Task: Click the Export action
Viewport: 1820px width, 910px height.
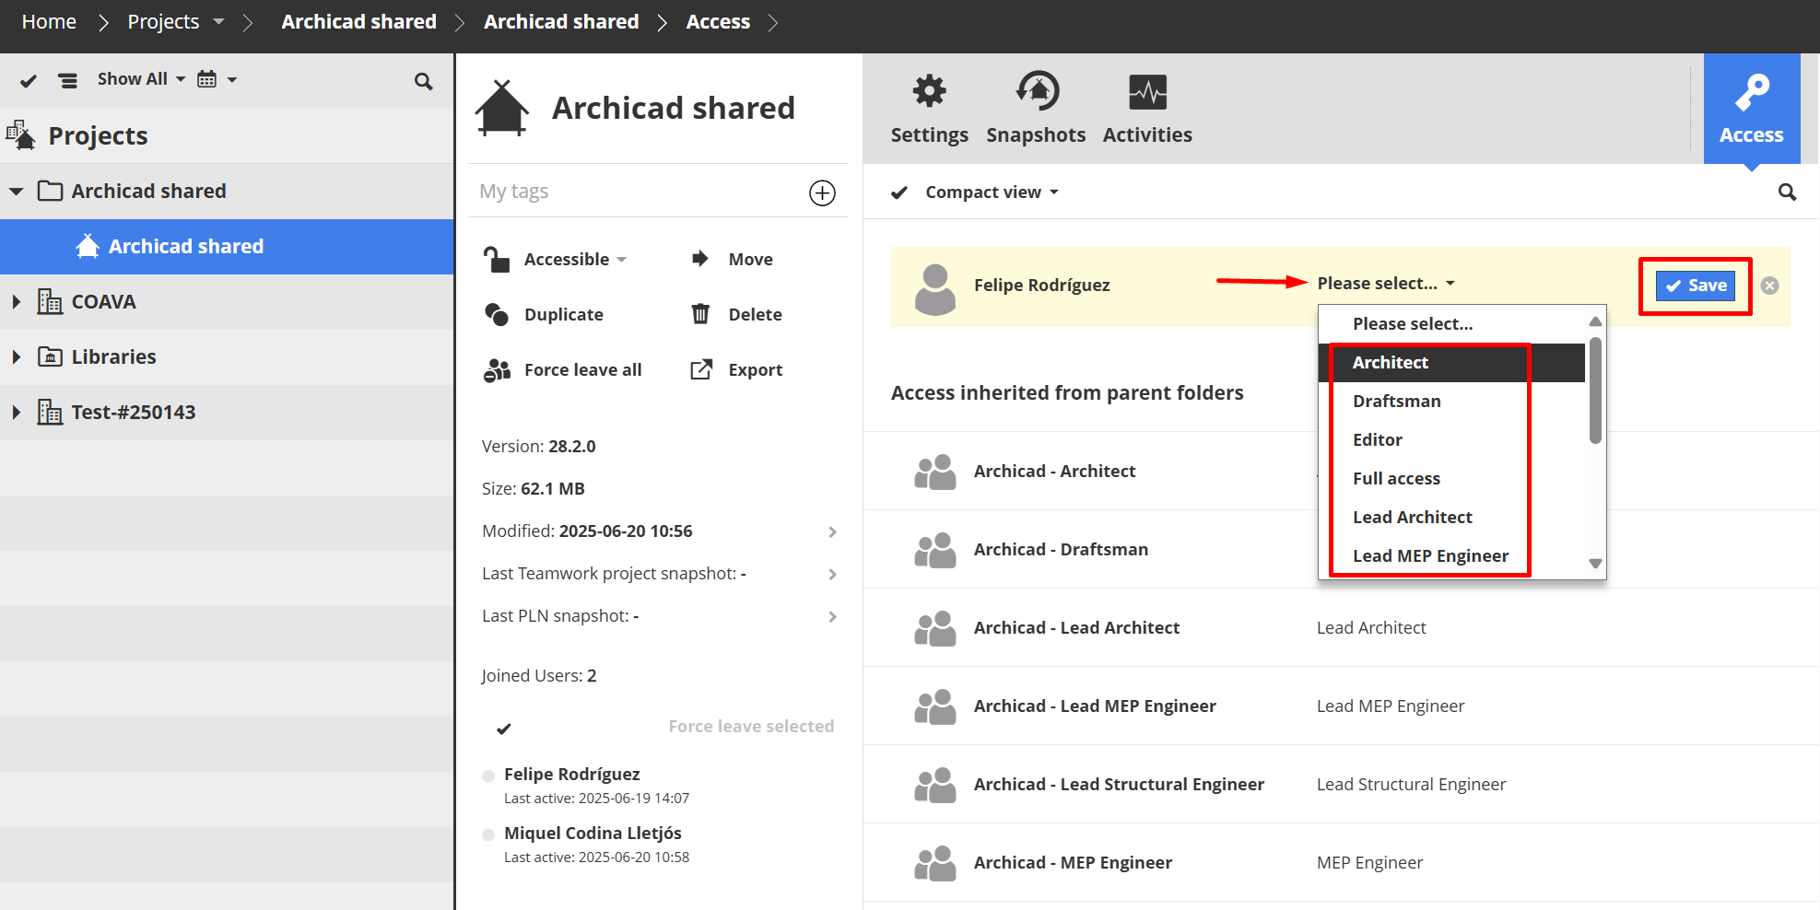Action: tap(736, 369)
